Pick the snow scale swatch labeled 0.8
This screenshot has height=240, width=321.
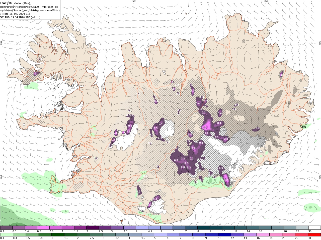(56, 228)
